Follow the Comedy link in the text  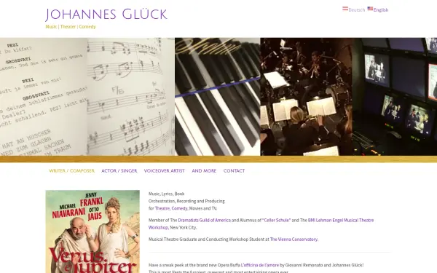tap(179, 208)
